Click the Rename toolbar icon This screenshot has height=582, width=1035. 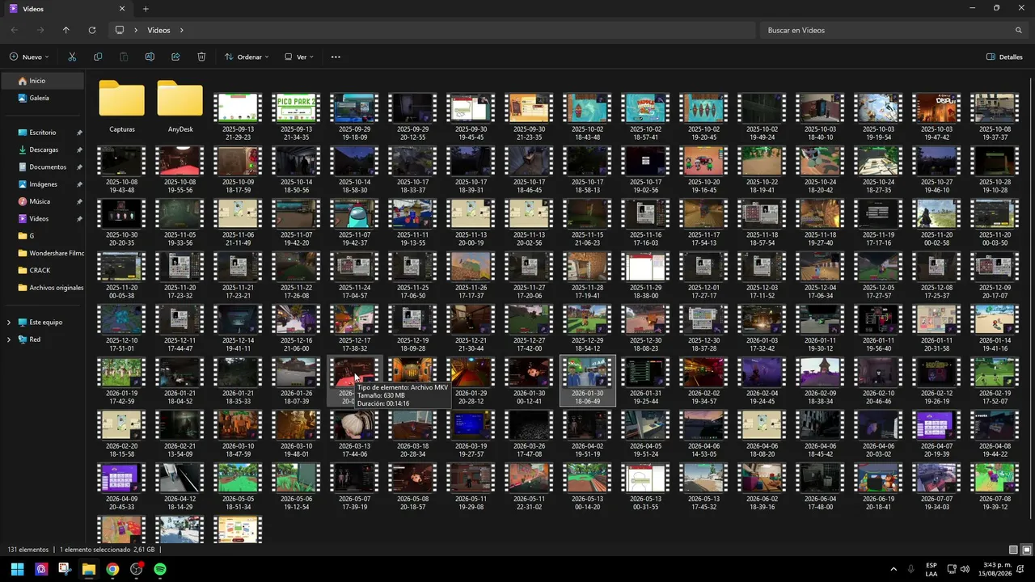pos(150,57)
